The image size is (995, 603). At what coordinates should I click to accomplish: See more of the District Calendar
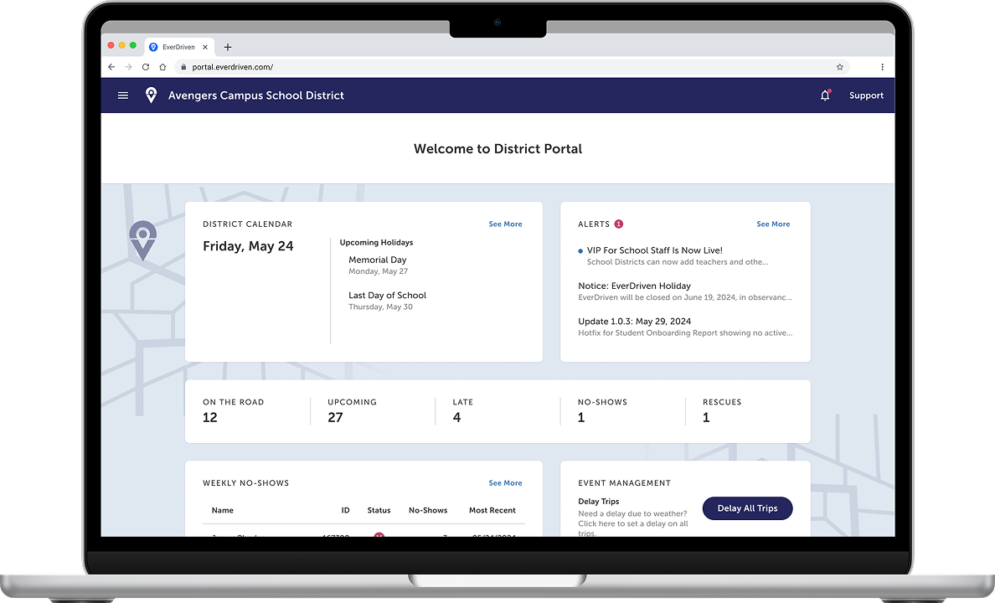tap(505, 224)
